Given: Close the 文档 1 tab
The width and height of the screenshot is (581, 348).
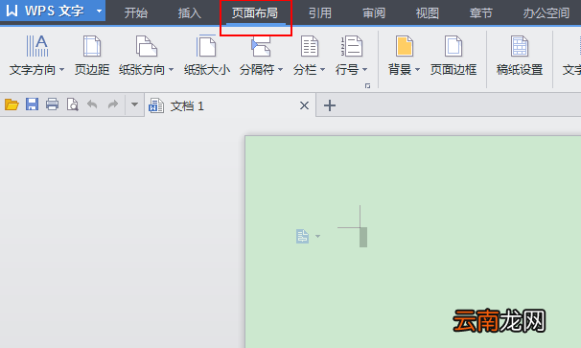Looking at the screenshot, I should click(x=304, y=105).
